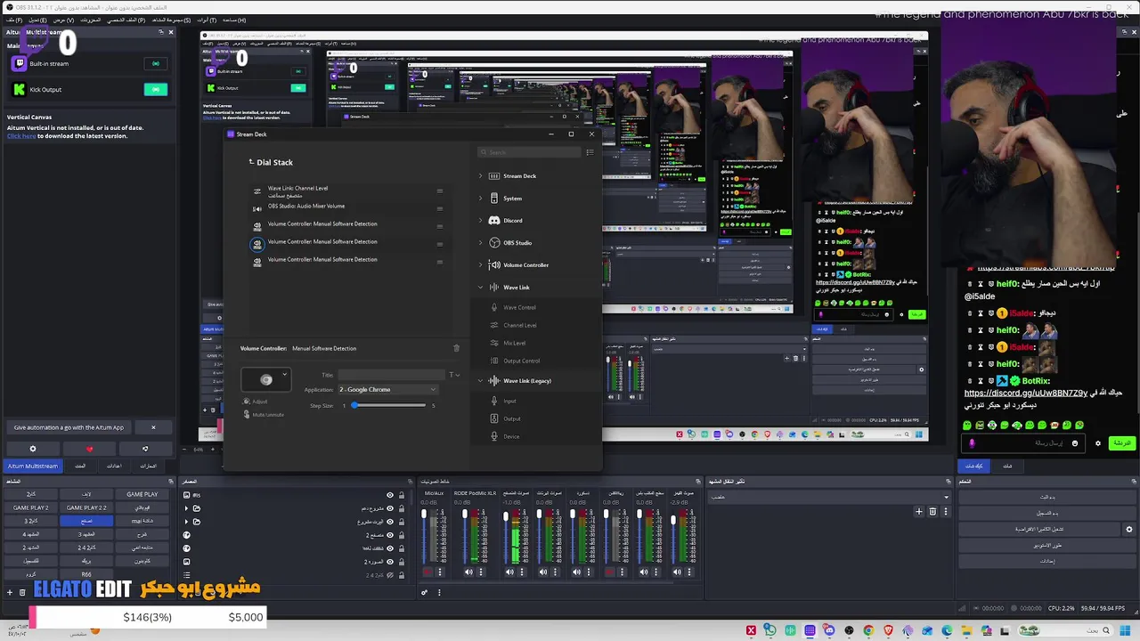
Task: Expand the Stream Deck action category
Action: 481,176
